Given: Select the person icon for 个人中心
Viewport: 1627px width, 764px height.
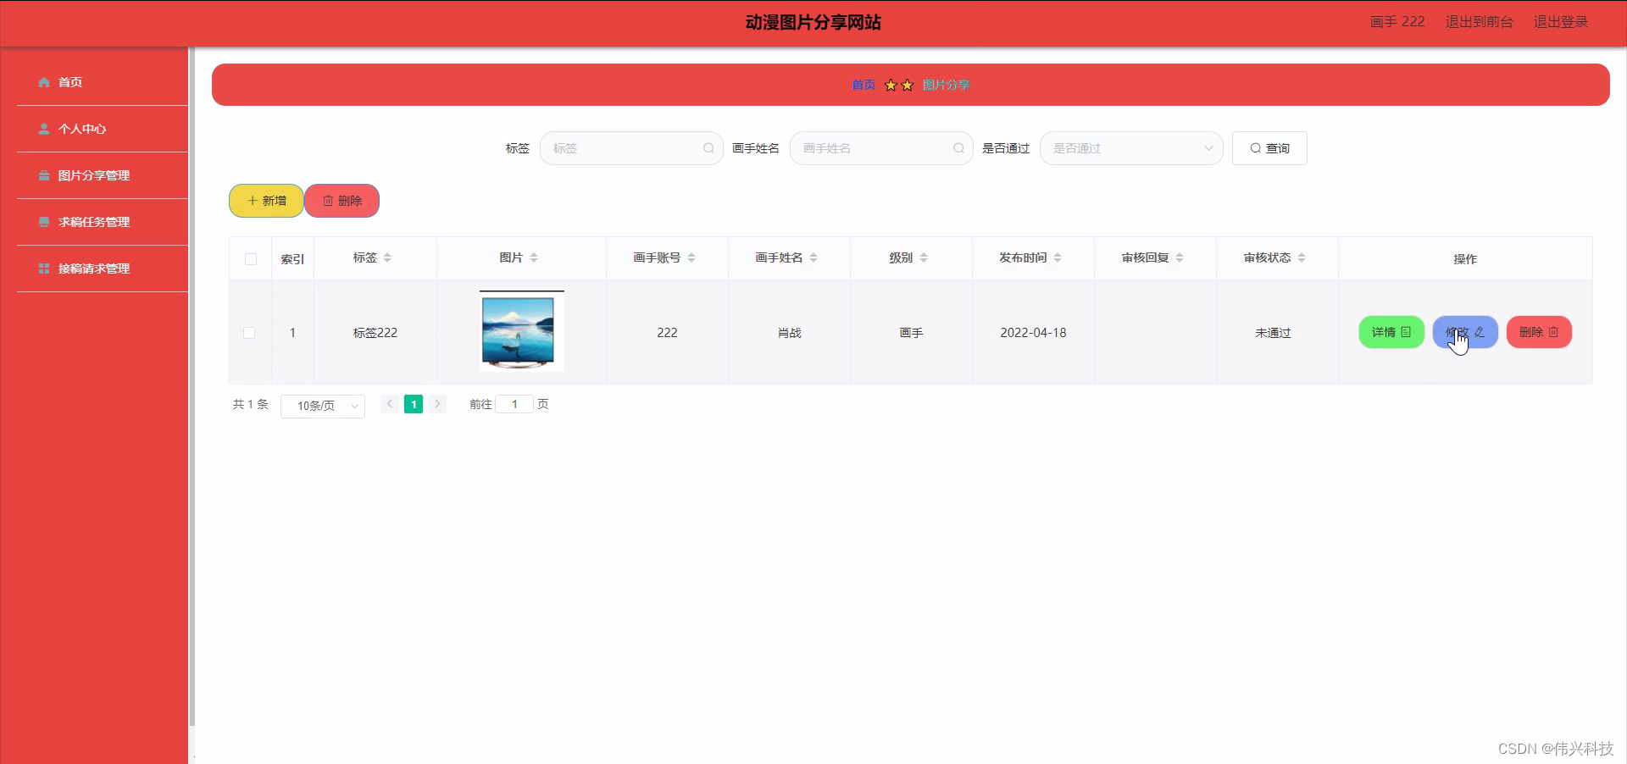Looking at the screenshot, I should click(43, 129).
